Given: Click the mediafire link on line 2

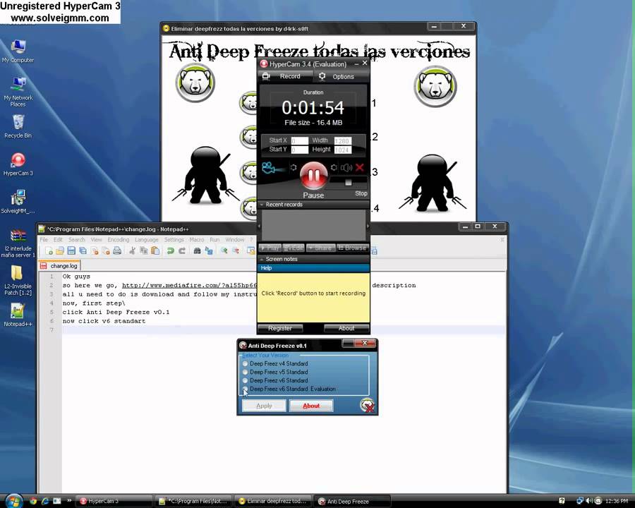Looking at the screenshot, I should (190, 285).
